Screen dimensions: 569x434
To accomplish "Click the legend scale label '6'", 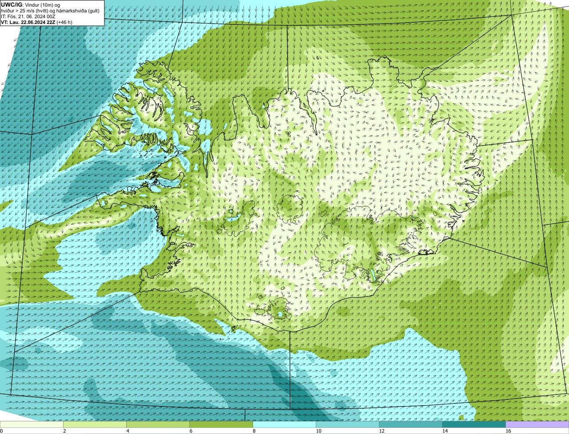I will (x=191, y=431).
